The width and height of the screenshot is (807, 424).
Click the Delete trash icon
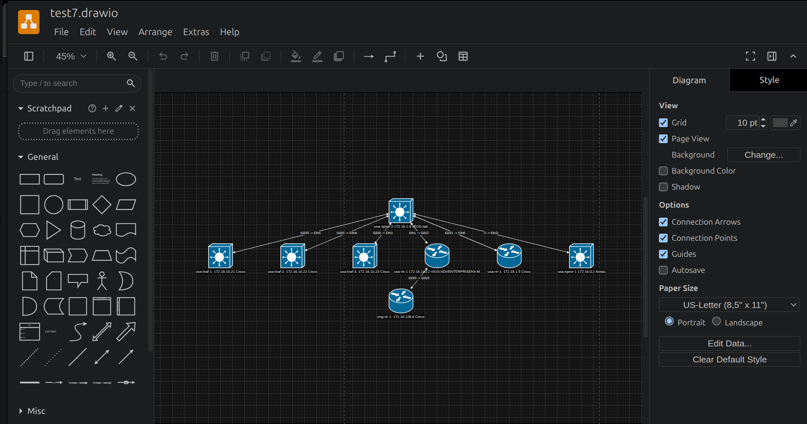(x=214, y=56)
